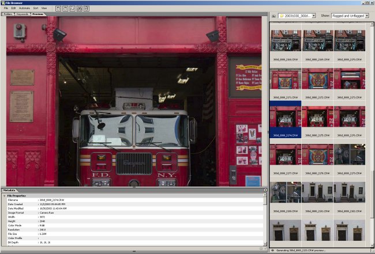Select thumbnail 300d_0000_2180.CRW

pos(286,192)
